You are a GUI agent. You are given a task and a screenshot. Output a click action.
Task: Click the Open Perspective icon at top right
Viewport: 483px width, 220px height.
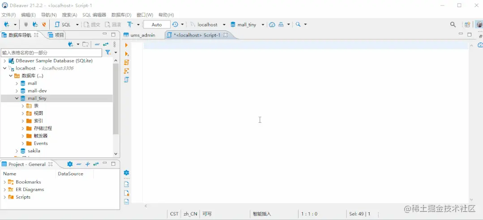click(468, 25)
